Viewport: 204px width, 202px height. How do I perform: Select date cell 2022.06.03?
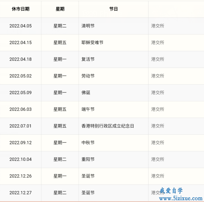point(20,109)
